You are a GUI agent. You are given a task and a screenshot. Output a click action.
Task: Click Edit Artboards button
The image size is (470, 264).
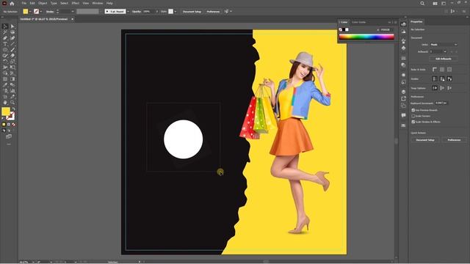click(x=444, y=59)
